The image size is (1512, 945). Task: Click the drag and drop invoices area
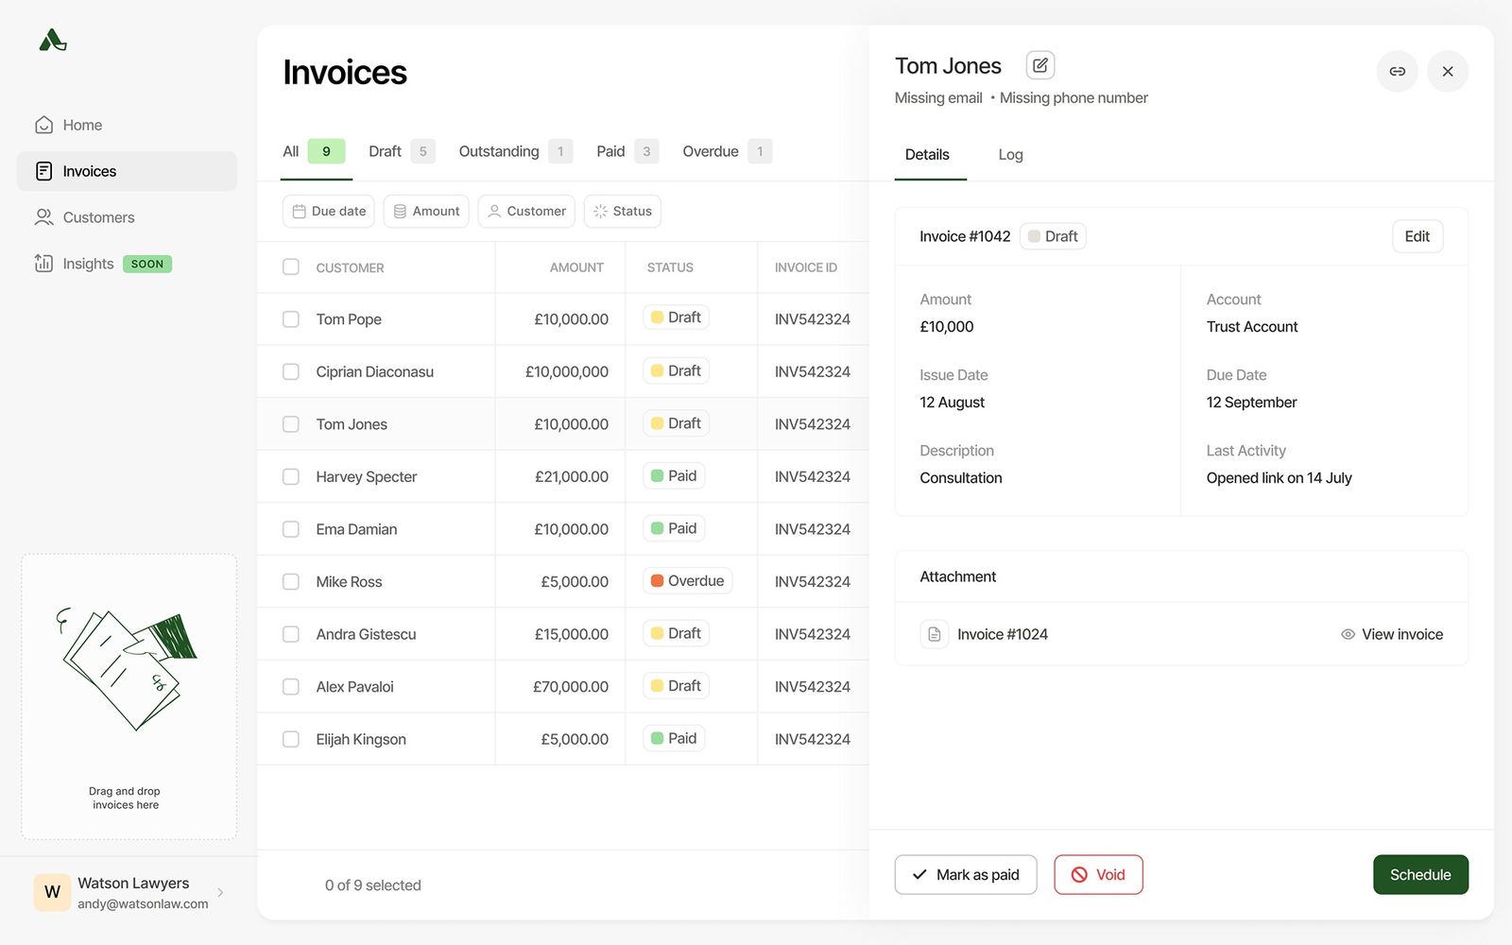coord(129,696)
